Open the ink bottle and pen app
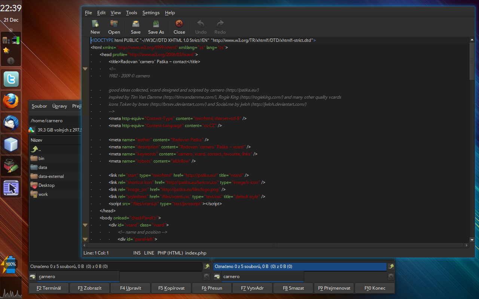The width and height of the screenshot is (479, 299). (11, 166)
